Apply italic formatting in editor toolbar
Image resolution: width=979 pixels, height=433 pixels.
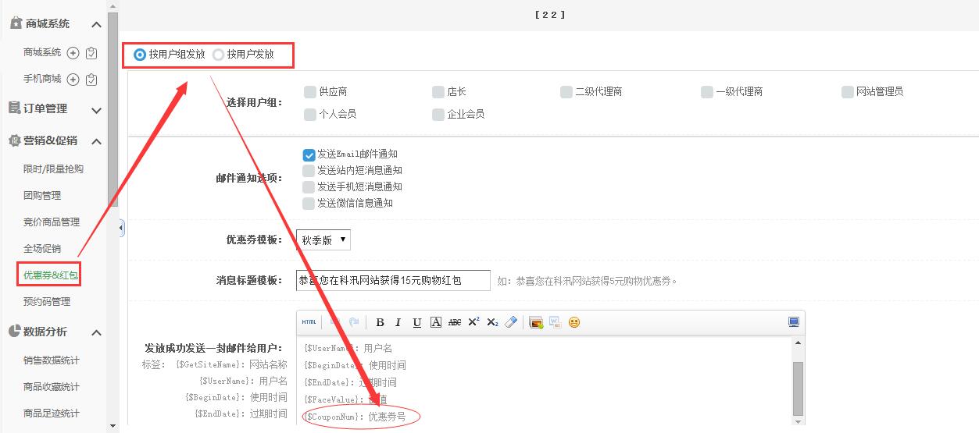click(398, 322)
